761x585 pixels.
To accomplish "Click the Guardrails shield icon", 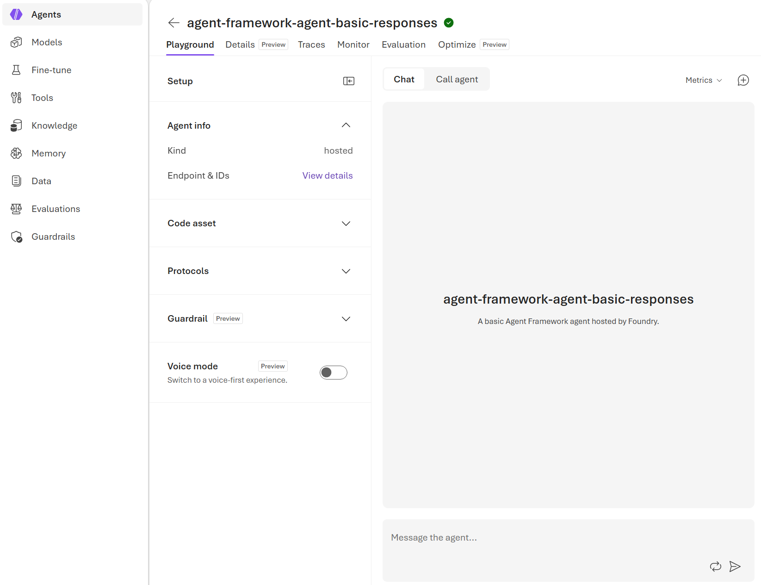I will click(x=16, y=237).
